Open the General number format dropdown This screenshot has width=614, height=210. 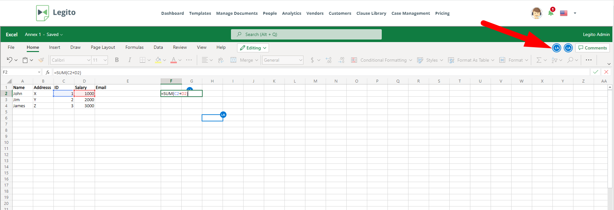point(301,60)
